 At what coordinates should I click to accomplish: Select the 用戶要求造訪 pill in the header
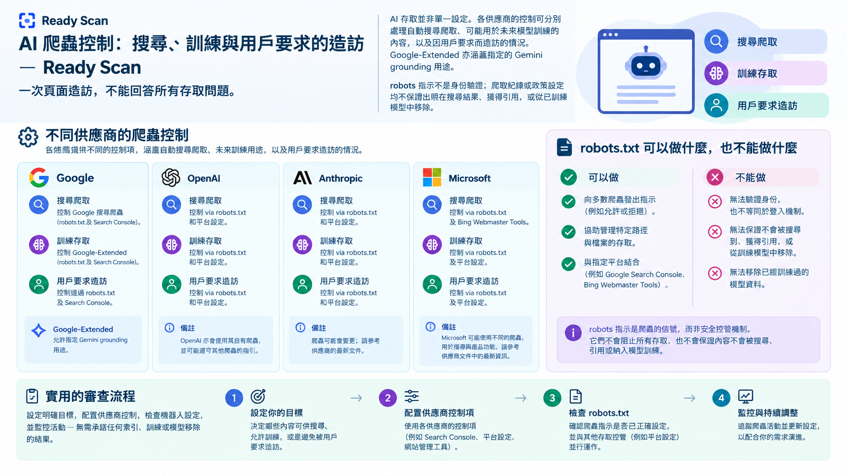[x=766, y=105]
